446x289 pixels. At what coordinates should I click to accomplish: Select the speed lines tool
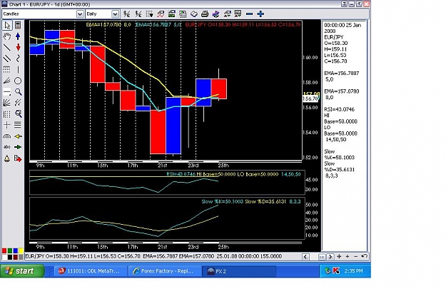pos(7,81)
